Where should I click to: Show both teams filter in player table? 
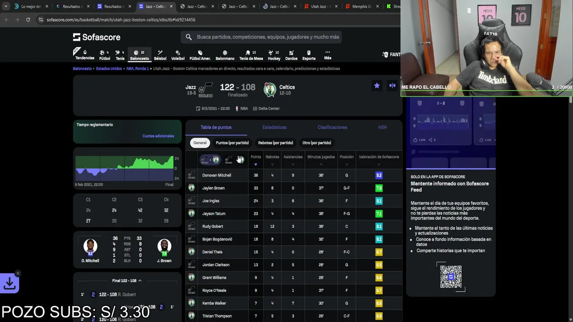210,160
